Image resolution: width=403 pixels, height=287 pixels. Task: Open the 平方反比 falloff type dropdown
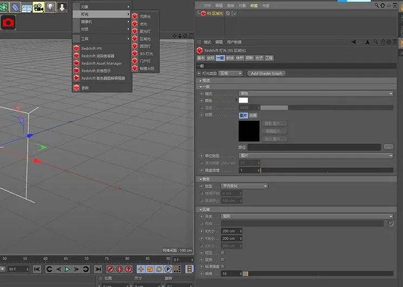244,186
